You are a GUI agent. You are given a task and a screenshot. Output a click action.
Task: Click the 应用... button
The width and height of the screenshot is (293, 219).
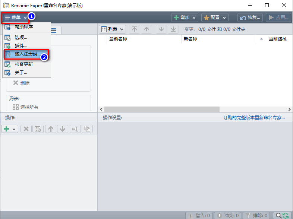pyautogui.click(x=278, y=18)
